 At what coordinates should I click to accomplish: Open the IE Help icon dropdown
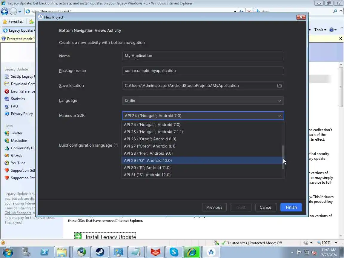coord(333,30)
